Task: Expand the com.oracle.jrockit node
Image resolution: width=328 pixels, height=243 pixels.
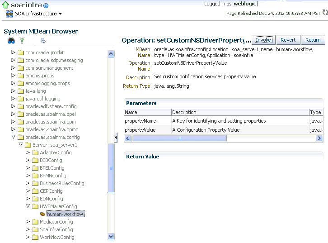Action: click(13, 52)
